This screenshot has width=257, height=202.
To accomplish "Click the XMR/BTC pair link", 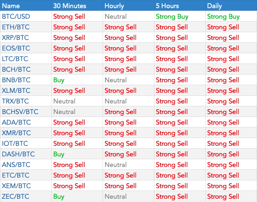I will pos(16,133).
